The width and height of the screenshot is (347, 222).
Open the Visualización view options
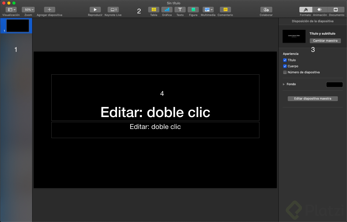coord(11,9)
